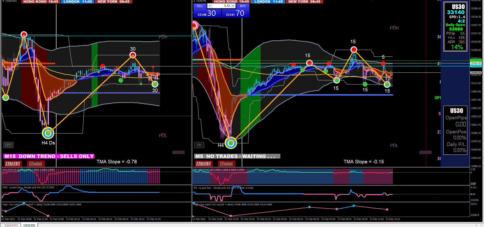Collapse the one-click trading panel triangle on M5 chart
Viewport: 484px width, 227px height.
click(x=194, y=1)
